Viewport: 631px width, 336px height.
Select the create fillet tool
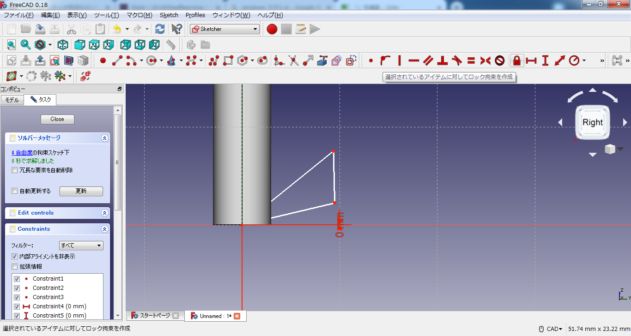(278, 60)
